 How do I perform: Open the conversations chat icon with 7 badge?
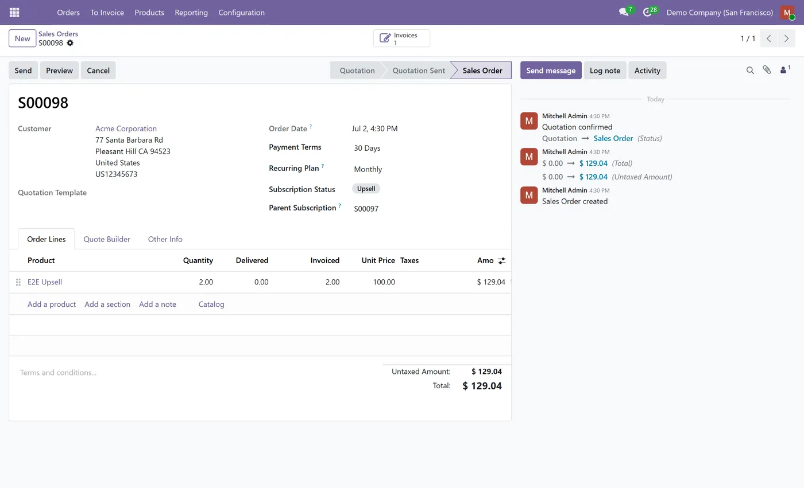624,12
